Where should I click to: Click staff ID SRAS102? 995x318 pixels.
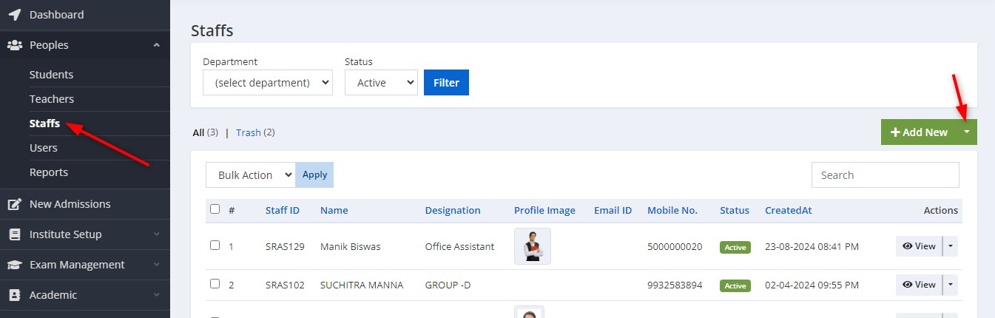(x=285, y=285)
